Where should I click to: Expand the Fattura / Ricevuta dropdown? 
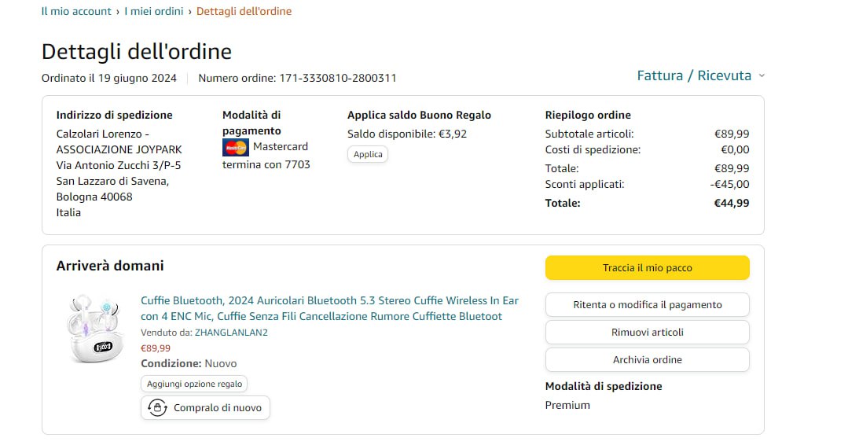click(x=700, y=75)
